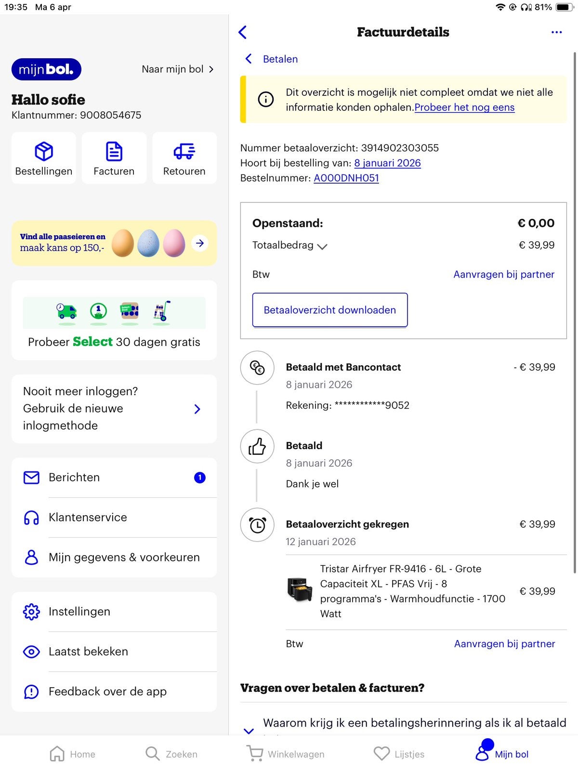This screenshot has height=771, width=578.
Task: Tap the paaseieren banner arrow
Action: click(200, 243)
